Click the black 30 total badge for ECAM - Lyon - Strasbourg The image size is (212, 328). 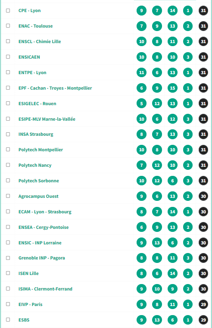pos(203,212)
